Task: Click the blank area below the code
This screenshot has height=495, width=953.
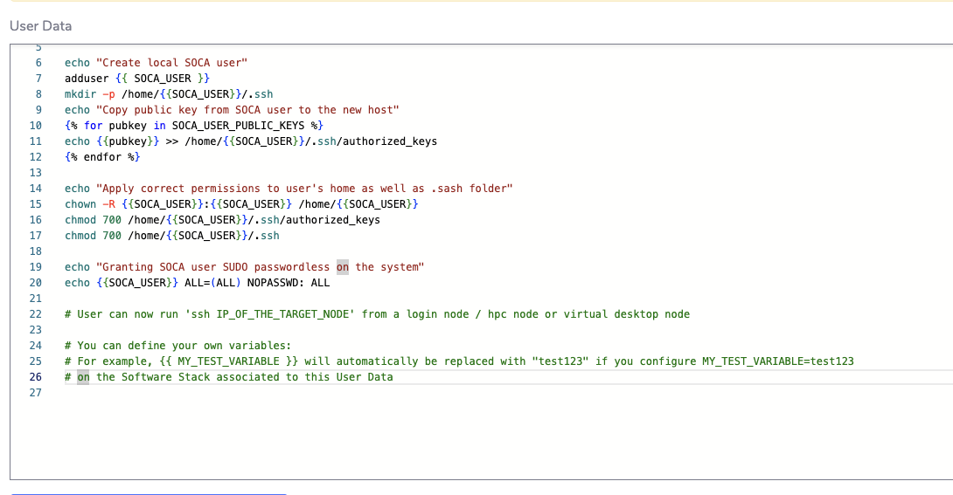Action: coord(481,441)
